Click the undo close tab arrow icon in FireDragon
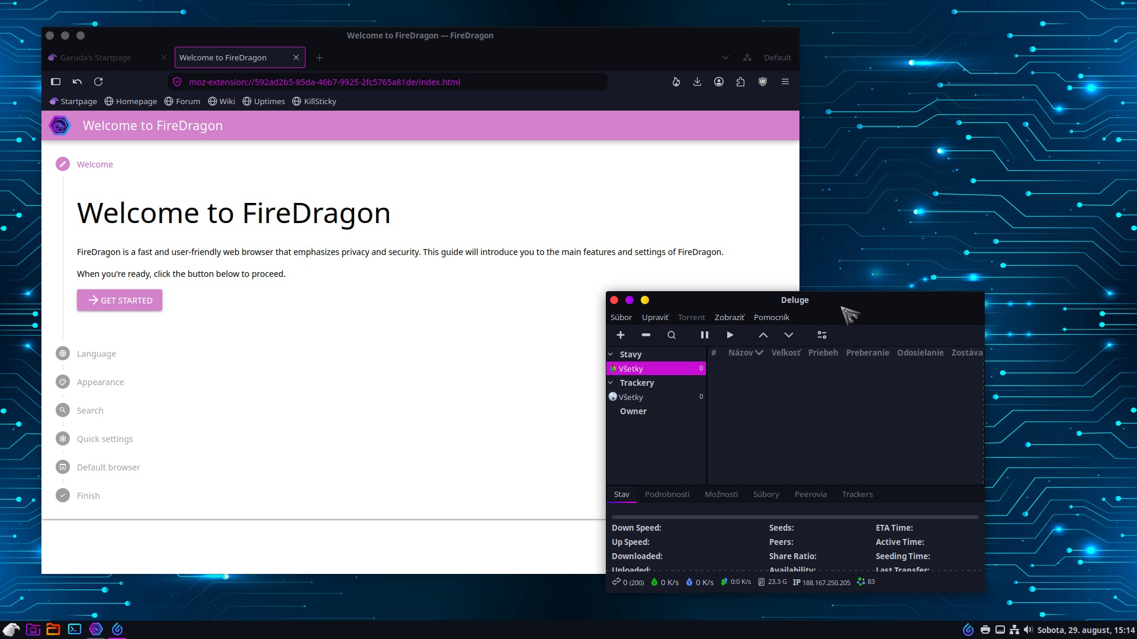Viewport: 1137px width, 639px height. (77, 82)
